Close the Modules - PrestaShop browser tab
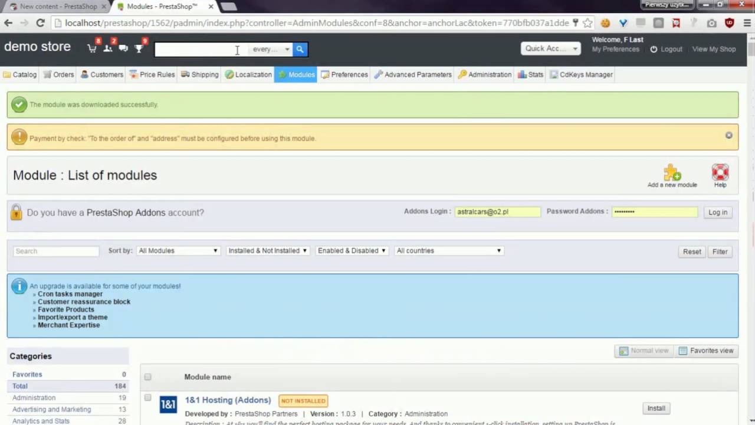 [x=211, y=6]
